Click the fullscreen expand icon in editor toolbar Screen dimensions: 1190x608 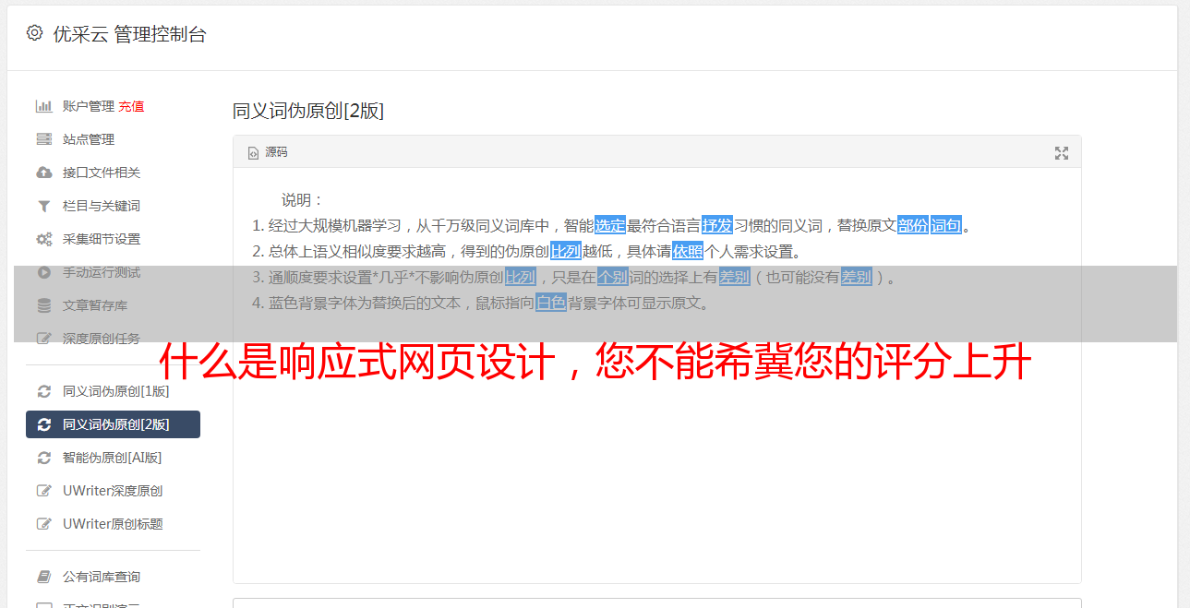1062,153
